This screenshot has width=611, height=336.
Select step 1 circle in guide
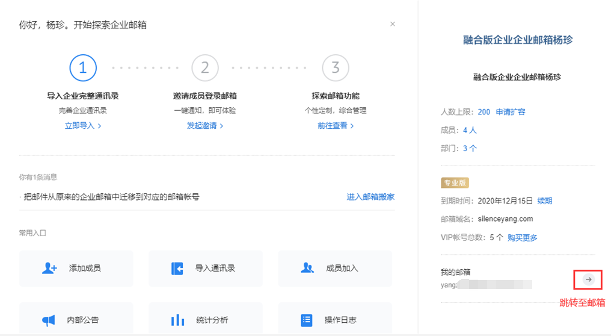[x=83, y=68]
